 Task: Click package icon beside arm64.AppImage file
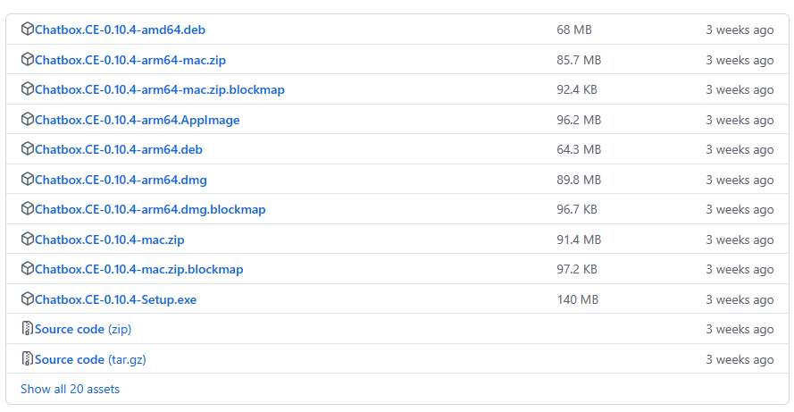click(28, 119)
